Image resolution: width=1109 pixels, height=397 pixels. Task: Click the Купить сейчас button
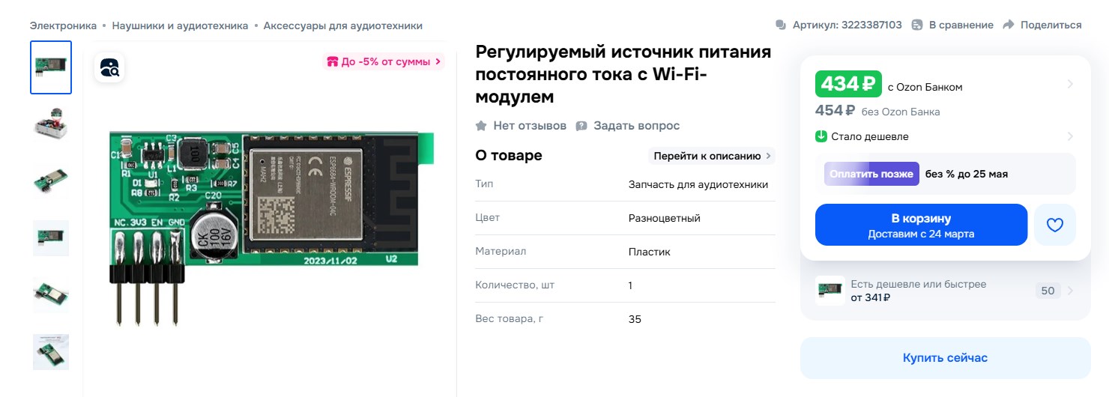(945, 358)
